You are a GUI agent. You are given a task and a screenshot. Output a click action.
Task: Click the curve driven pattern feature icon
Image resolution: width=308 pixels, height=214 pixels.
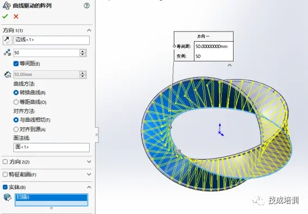(7, 5)
